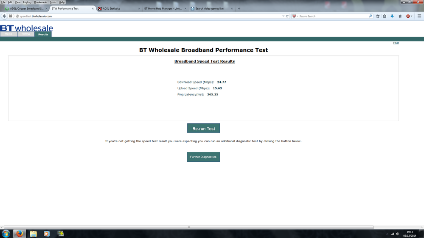This screenshot has width=424, height=238.
Task: Switch to the Search video games live tab
Action: click(212, 8)
